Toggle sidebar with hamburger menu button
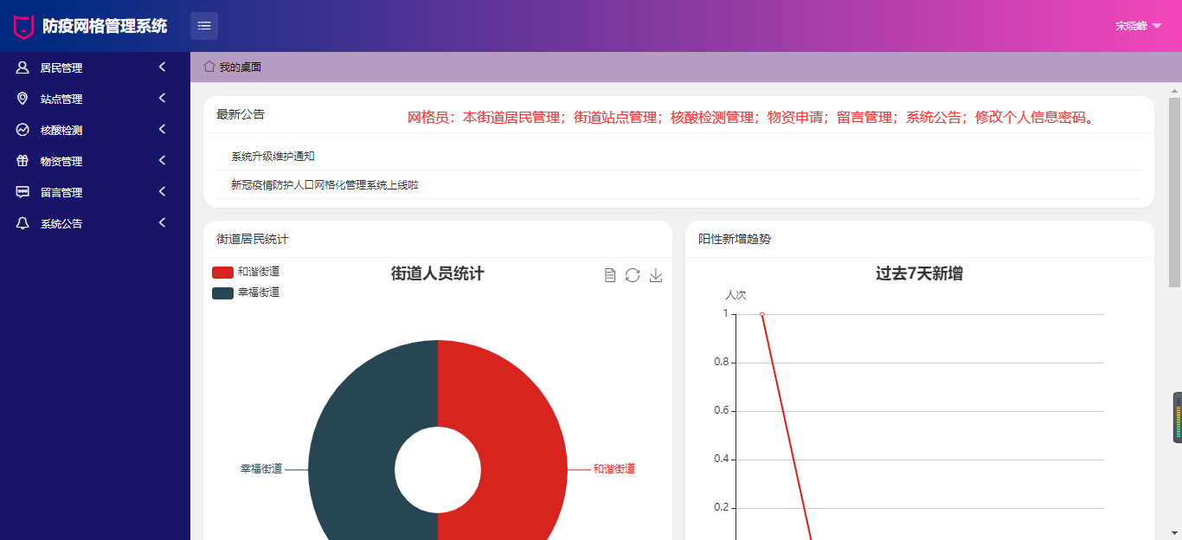This screenshot has height=540, width=1182. [x=204, y=26]
